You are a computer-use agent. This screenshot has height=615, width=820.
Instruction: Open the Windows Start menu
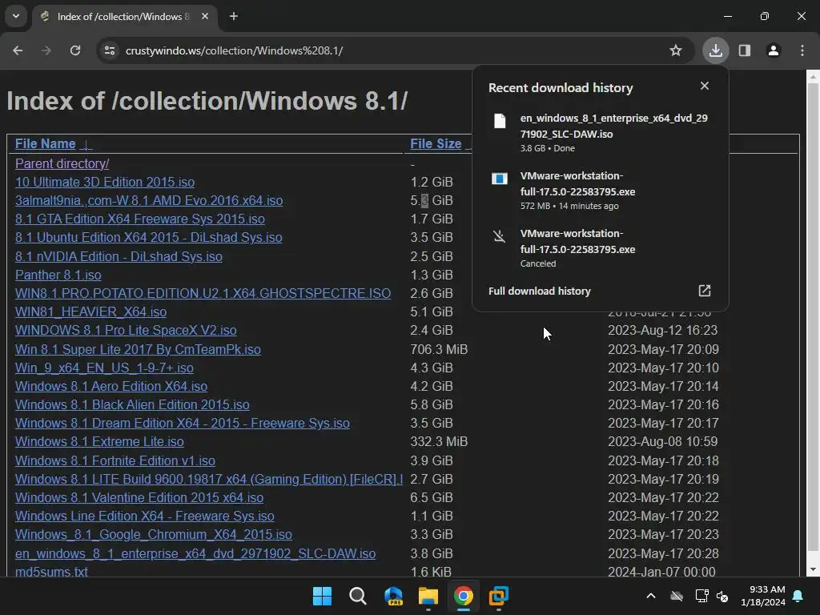(322, 596)
